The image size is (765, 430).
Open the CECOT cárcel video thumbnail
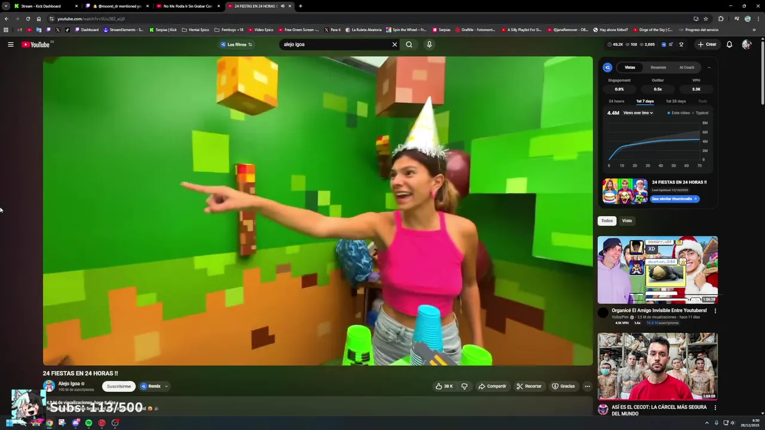[x=657, y=366]
